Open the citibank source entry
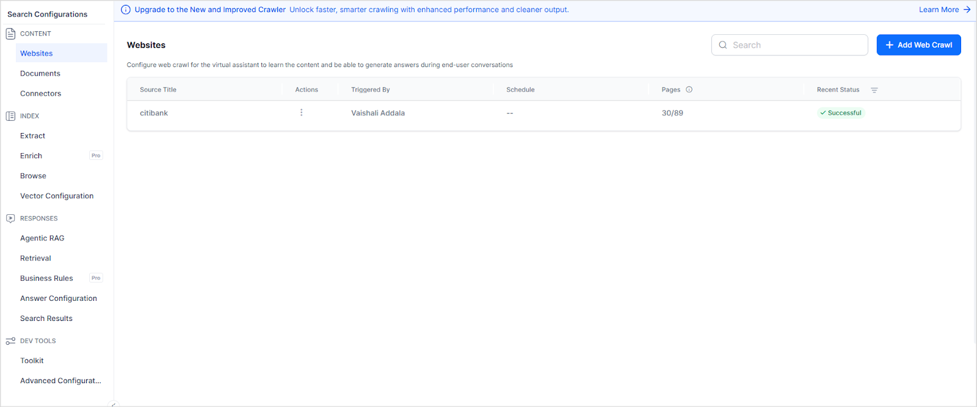 click(154, 113)
